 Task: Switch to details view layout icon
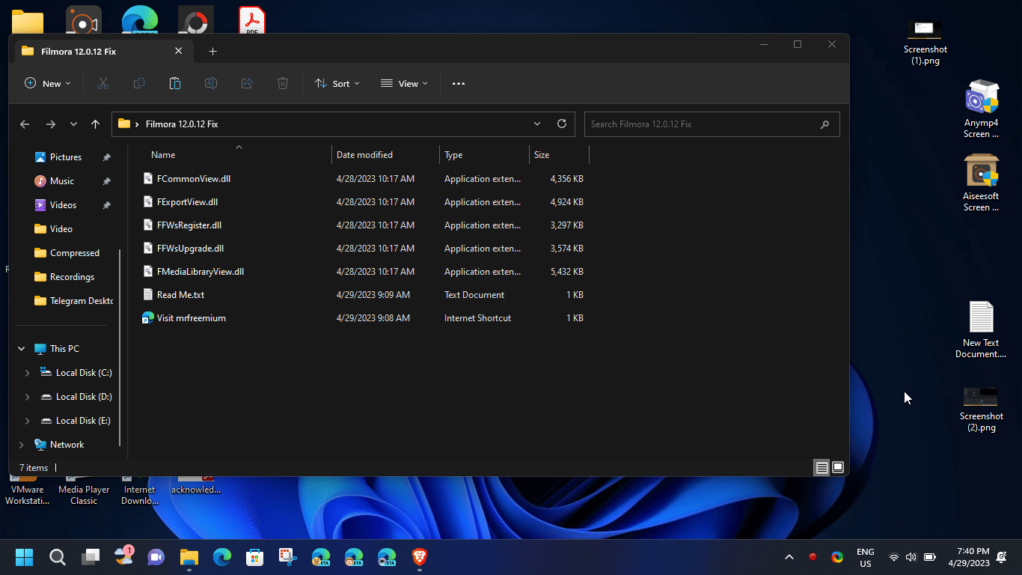(821, 467)
